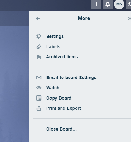This screenshot has height=142, width=131.
Task: Click the plus create button in header
Action: [96, 4]
